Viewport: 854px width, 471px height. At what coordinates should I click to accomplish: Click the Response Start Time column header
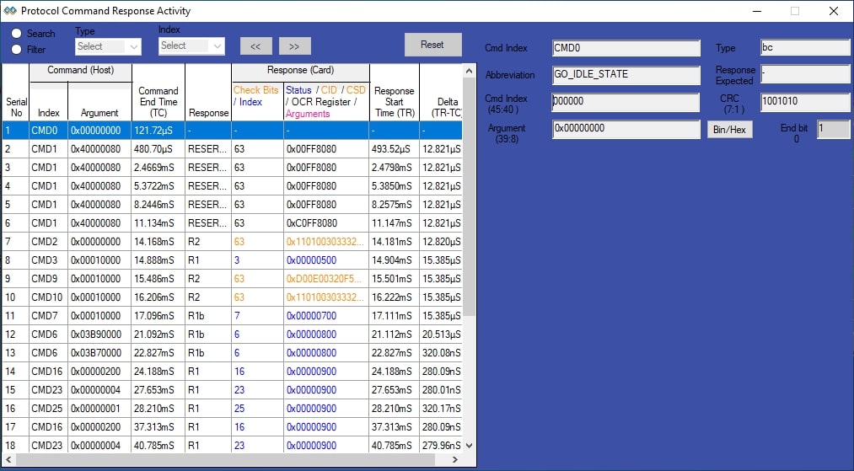(394, 101)
